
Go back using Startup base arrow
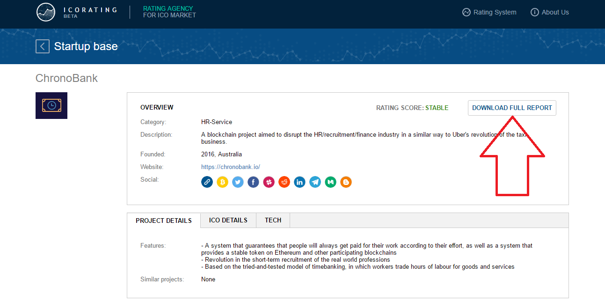[x=43, y=46]
